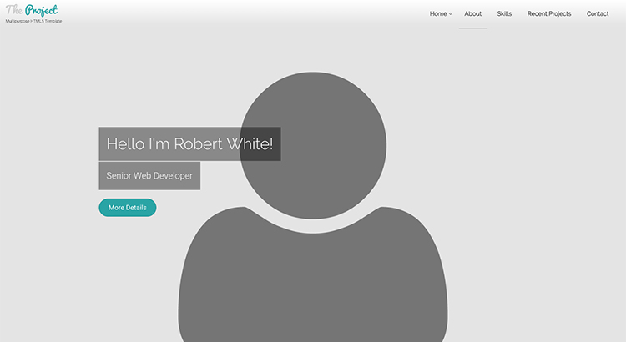Click the word 'Developer' in the subtitle

[174, 176]
